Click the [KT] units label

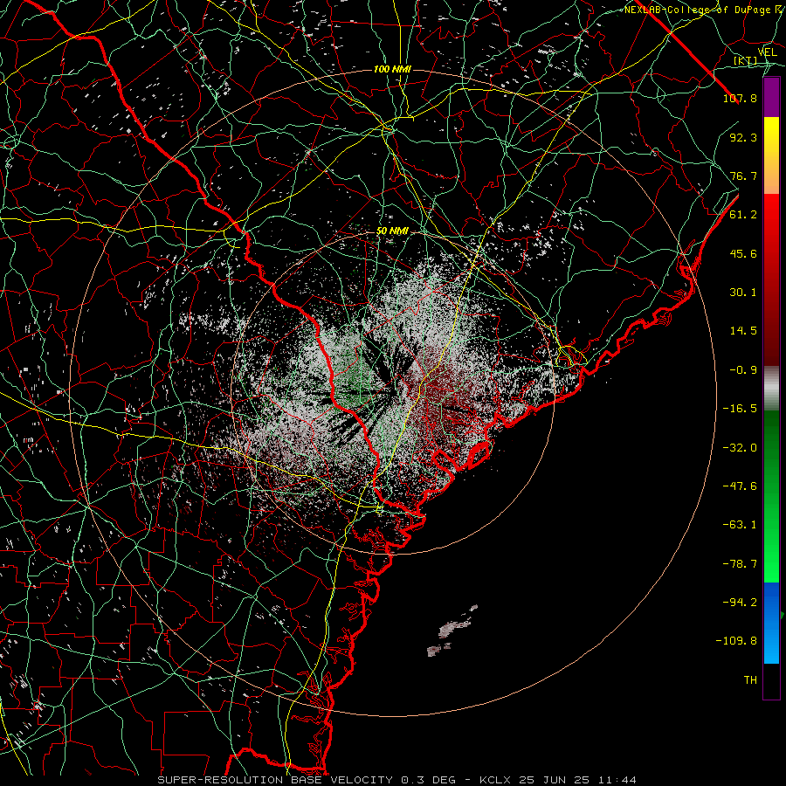click(746, 60)
